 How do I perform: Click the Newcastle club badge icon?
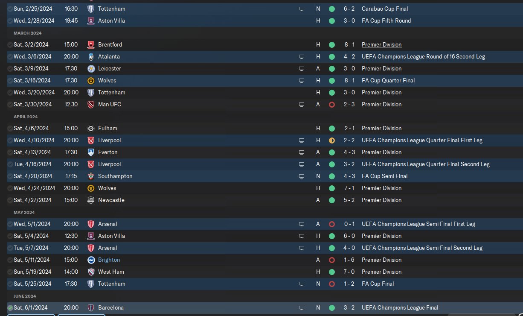[x=91, y=200]
